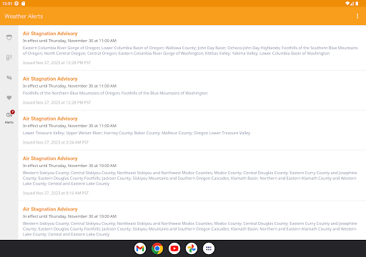Tap the round face icon beside the clock
The width and height of the screenshot is (366, 257).
click(16, 4)
